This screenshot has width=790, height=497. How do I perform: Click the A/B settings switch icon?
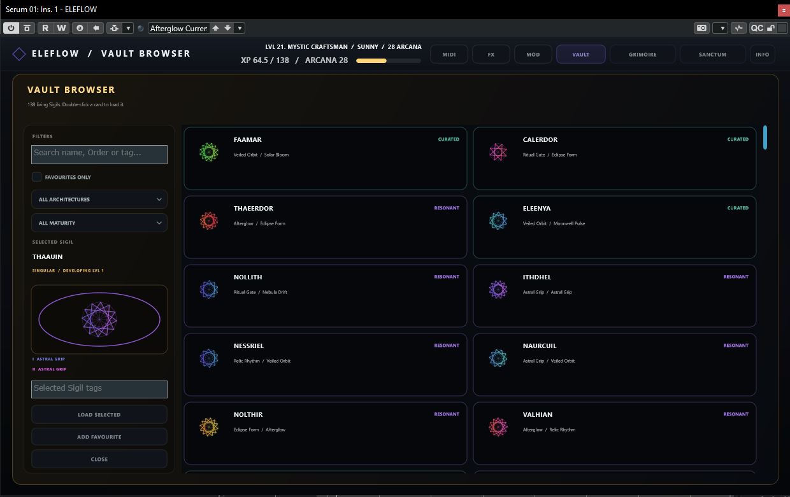point(80,28)
